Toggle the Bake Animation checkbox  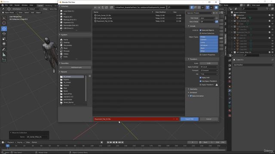tap(191, 96)
